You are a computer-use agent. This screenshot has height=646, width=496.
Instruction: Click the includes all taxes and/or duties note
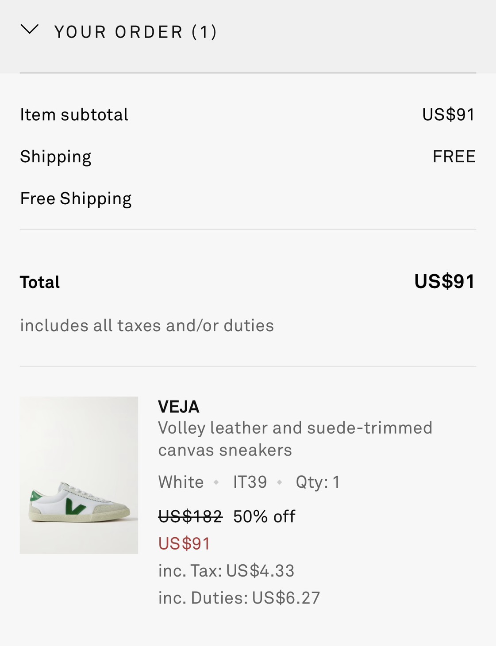147,325
